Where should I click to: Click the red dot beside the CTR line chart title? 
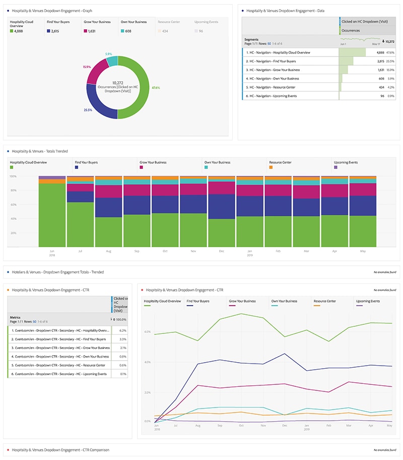pyautogui.click(x=142, y=290)
